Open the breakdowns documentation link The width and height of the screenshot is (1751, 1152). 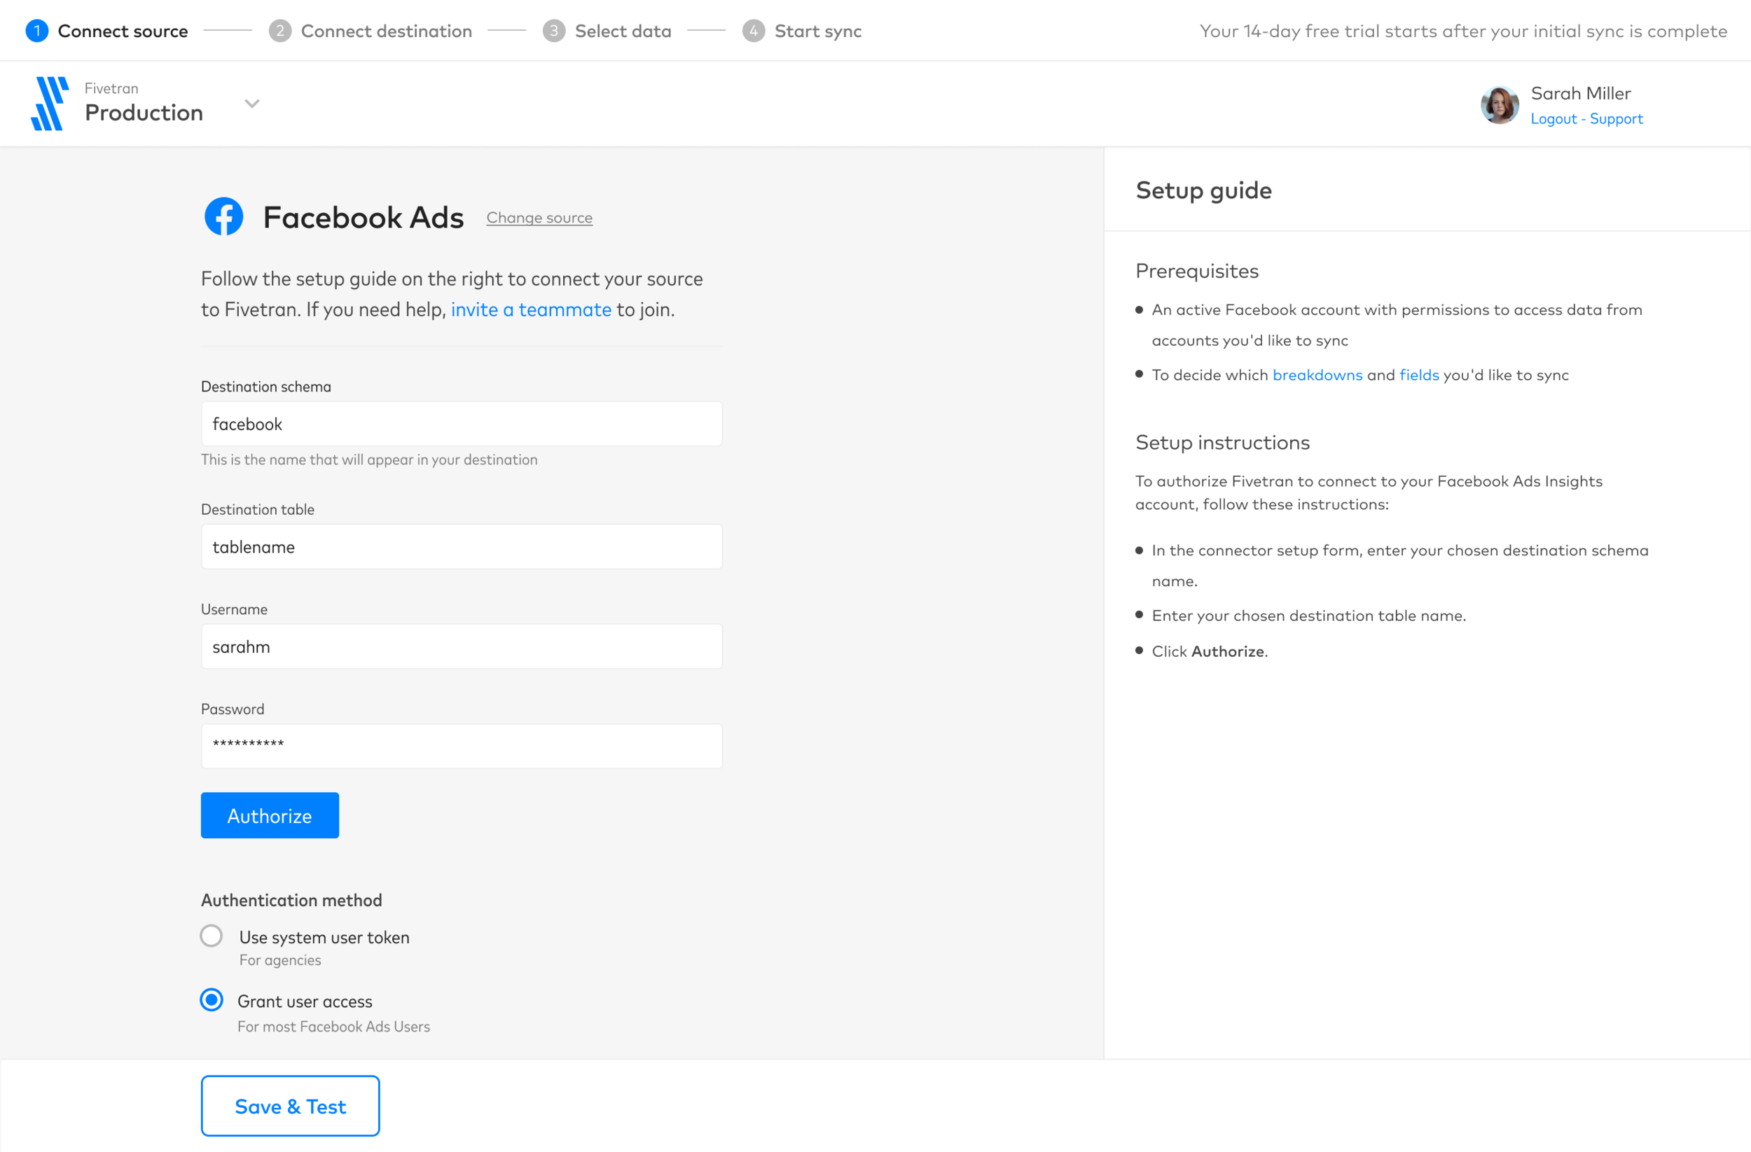coord(1317,375)
